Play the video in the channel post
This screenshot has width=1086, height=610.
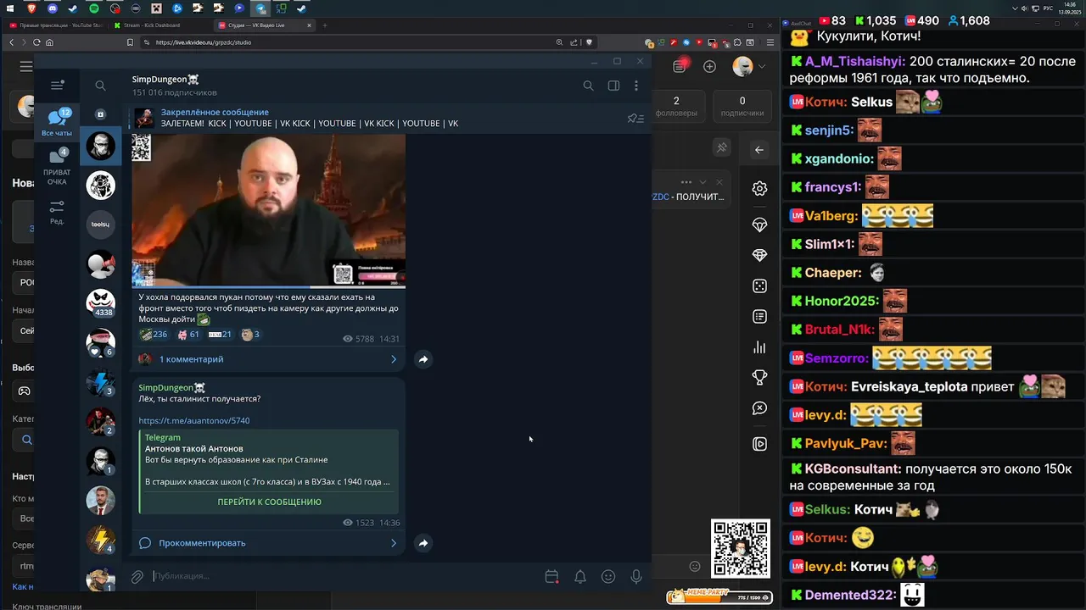[268, 211]
